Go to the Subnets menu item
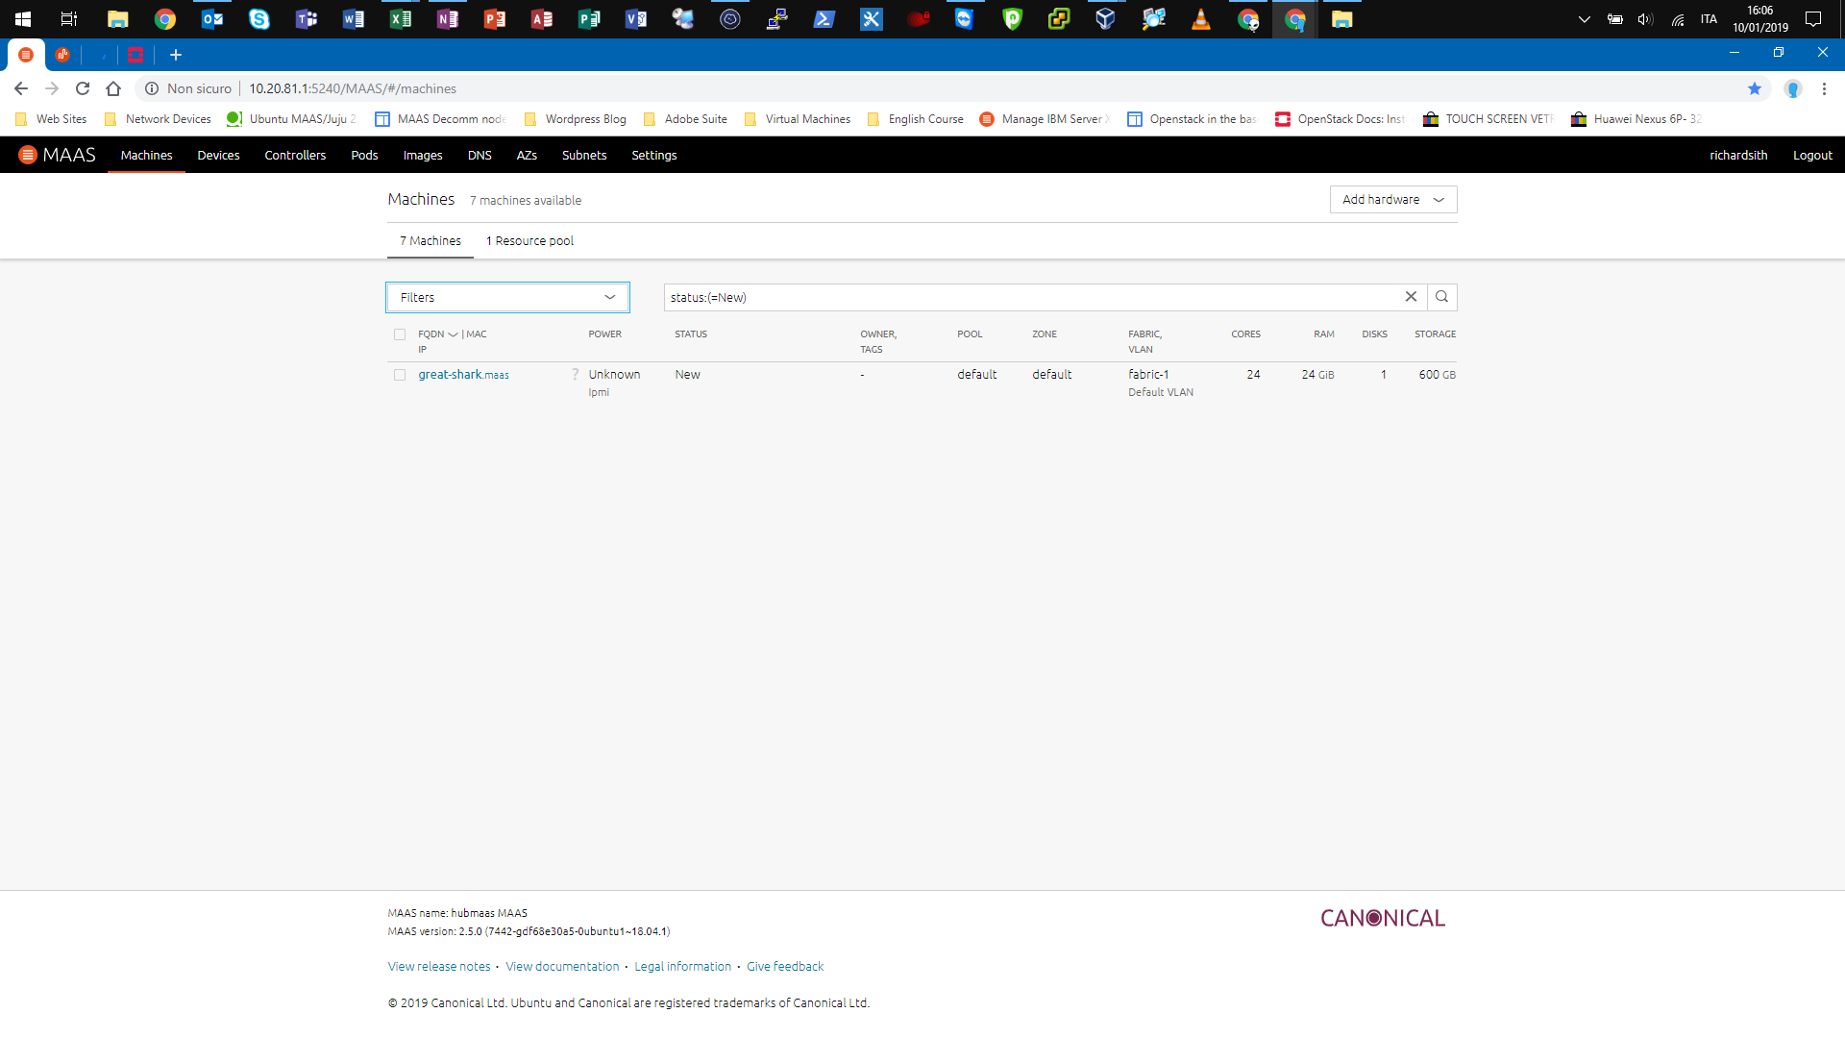Image resolution: width=1845 pixels, height=1038 pixels. click(x=583, y=155)
